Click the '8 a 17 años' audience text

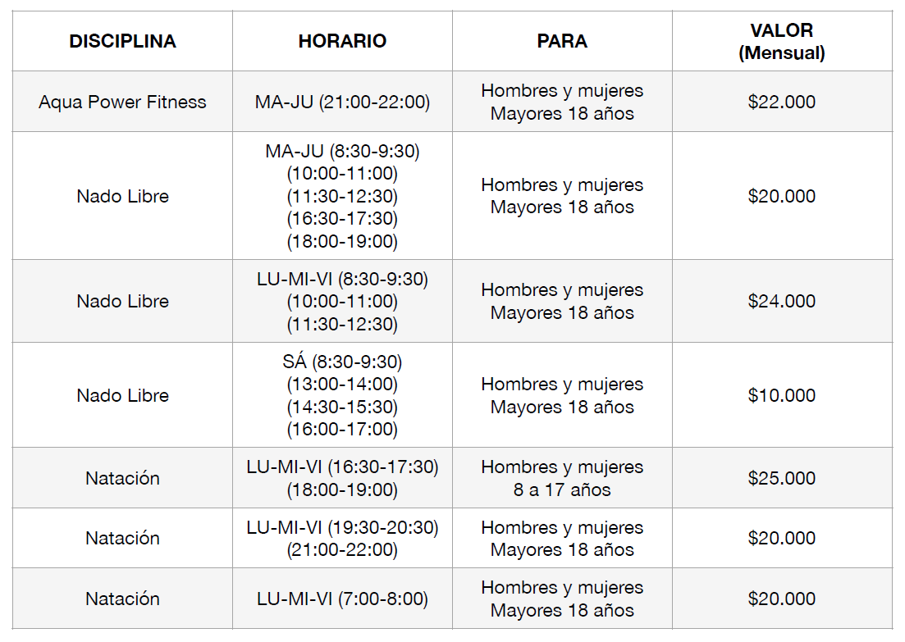click(562, 490)
